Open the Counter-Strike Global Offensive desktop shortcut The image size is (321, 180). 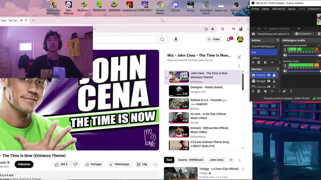53,8
